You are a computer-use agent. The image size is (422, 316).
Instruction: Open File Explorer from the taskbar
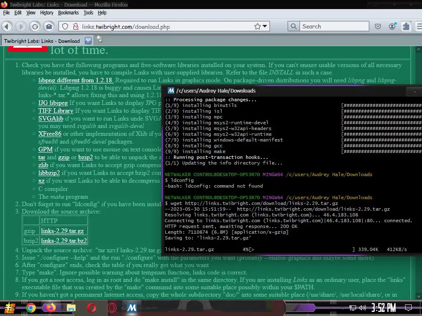pos(71,308)
